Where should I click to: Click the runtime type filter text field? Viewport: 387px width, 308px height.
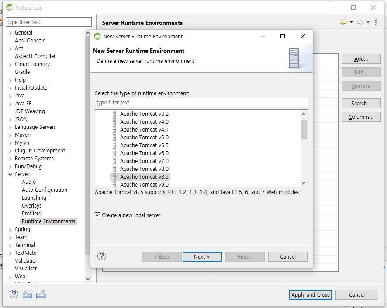[x=201, y=102]
